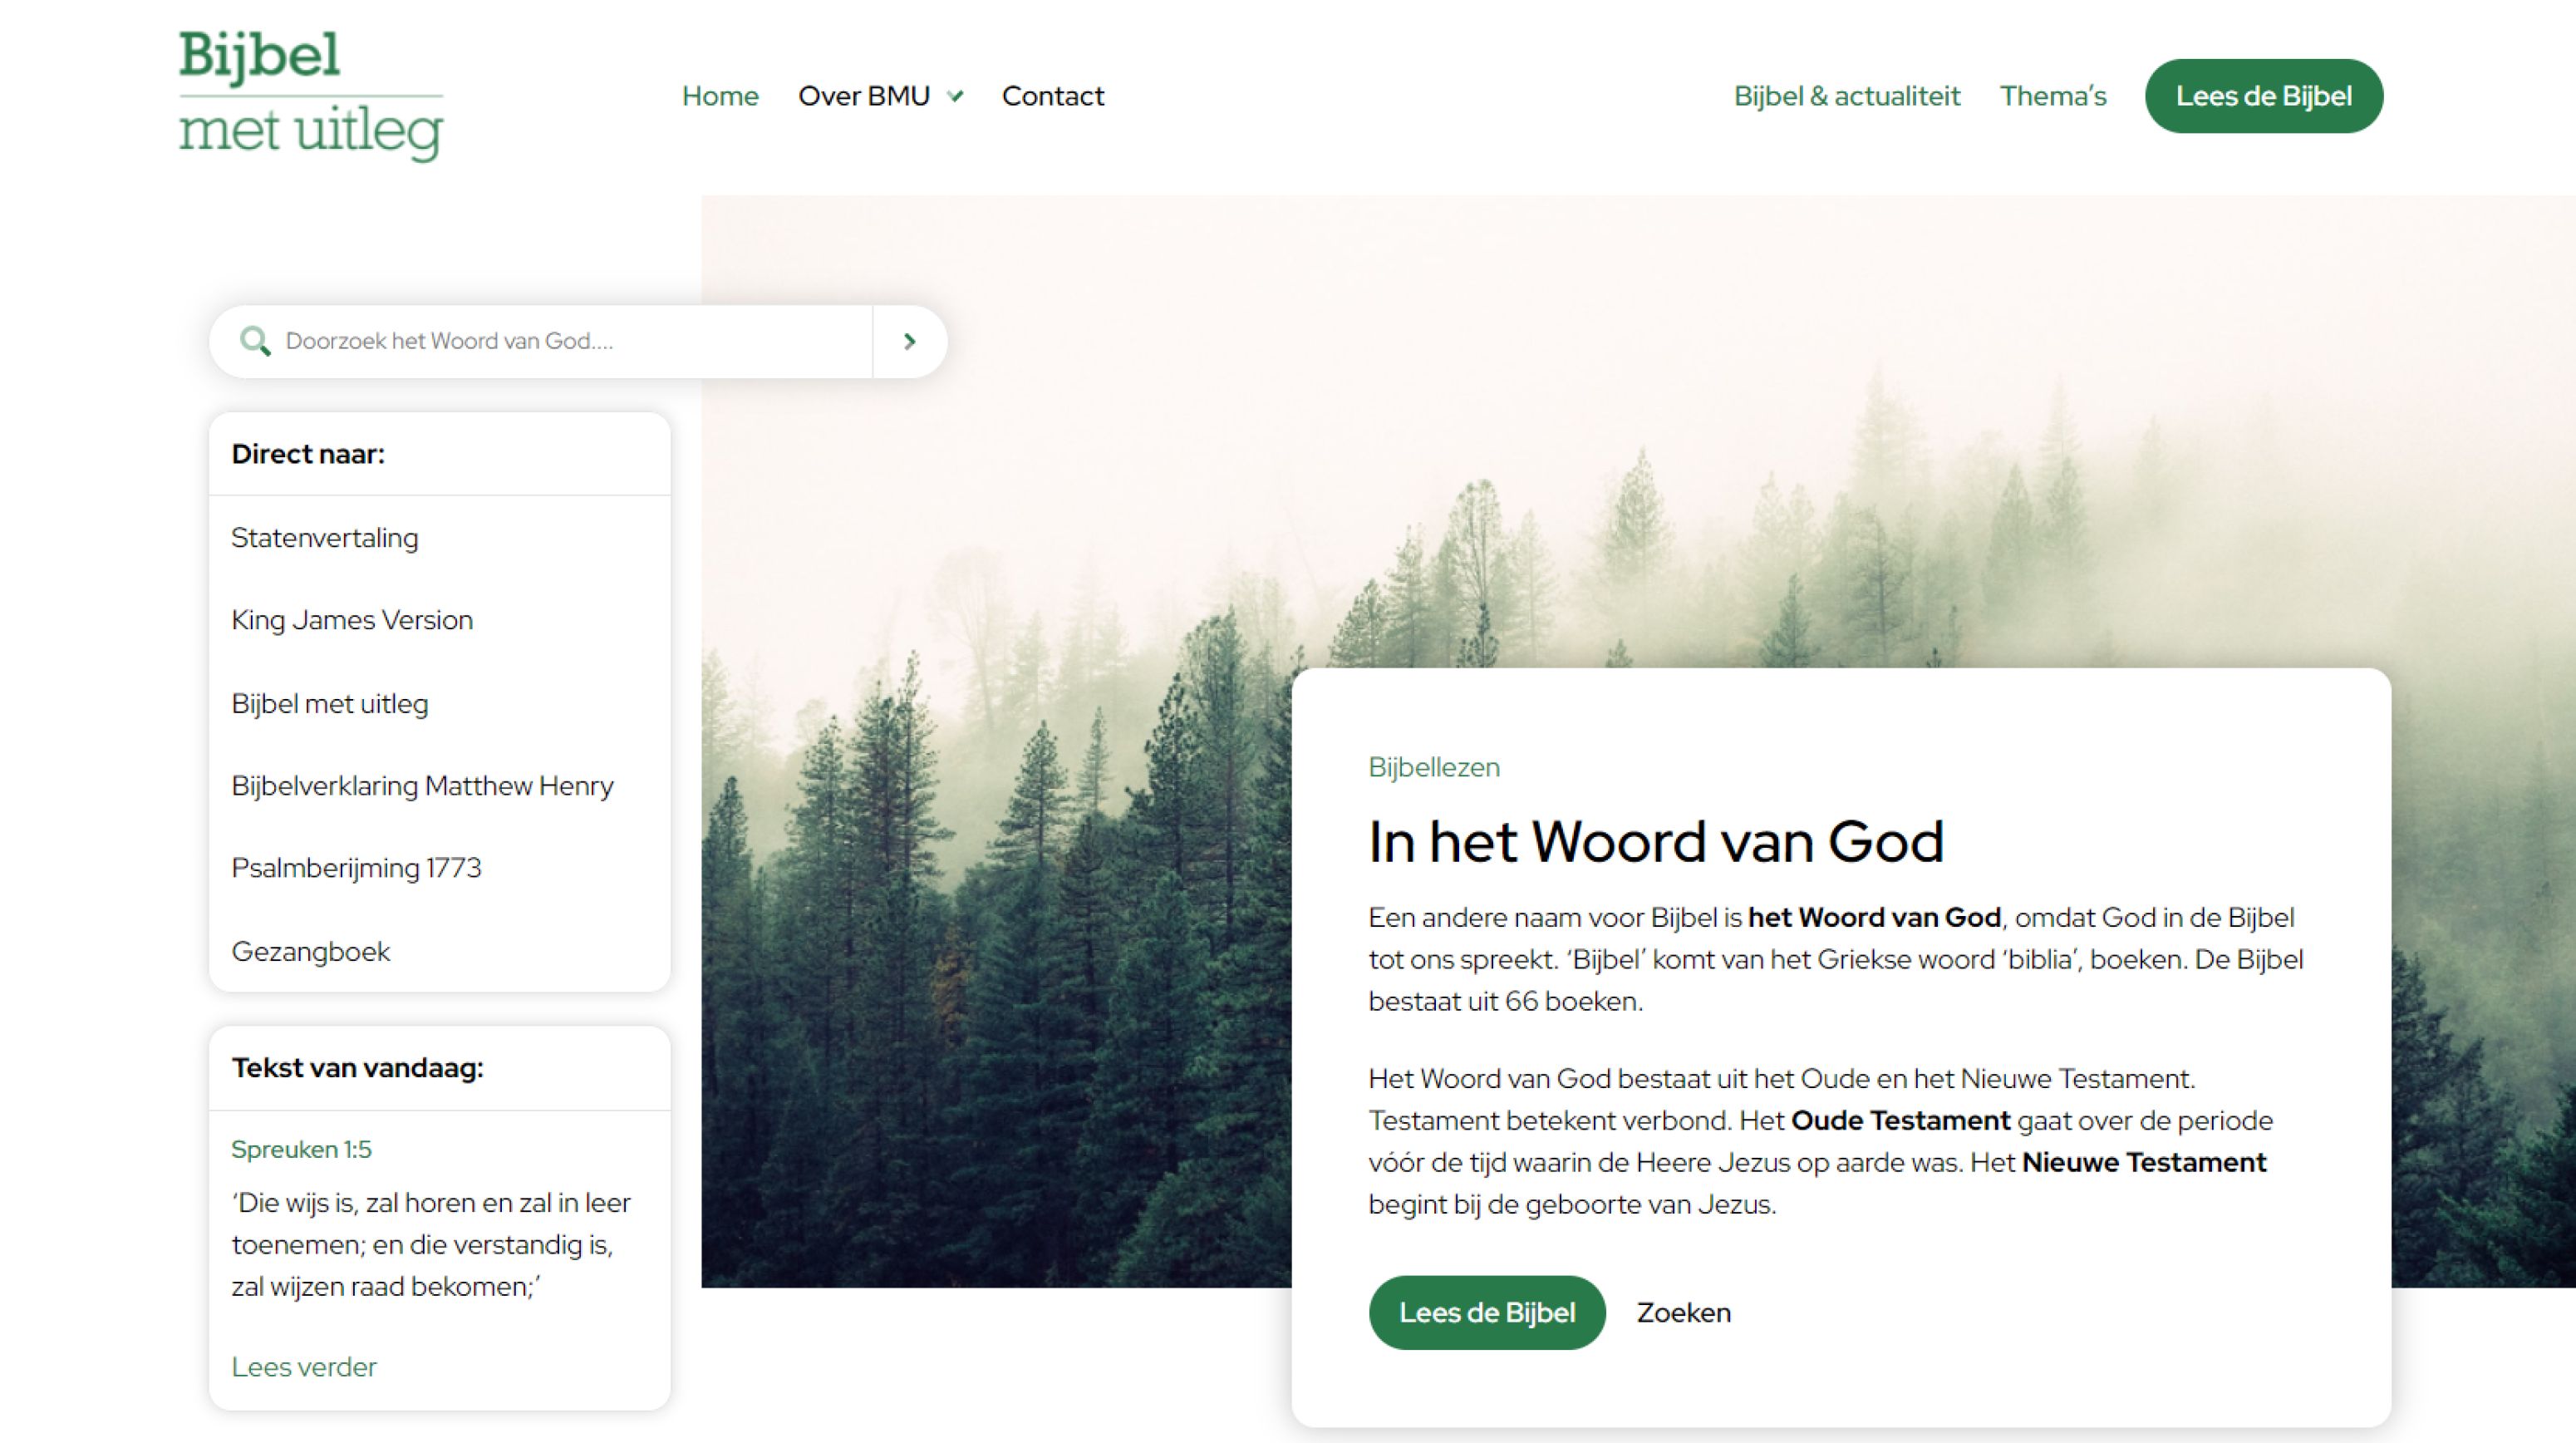Open the Thema's link
Image resolution: width=2576 pixels, height=1443 pixels.
click(2053, 96)
